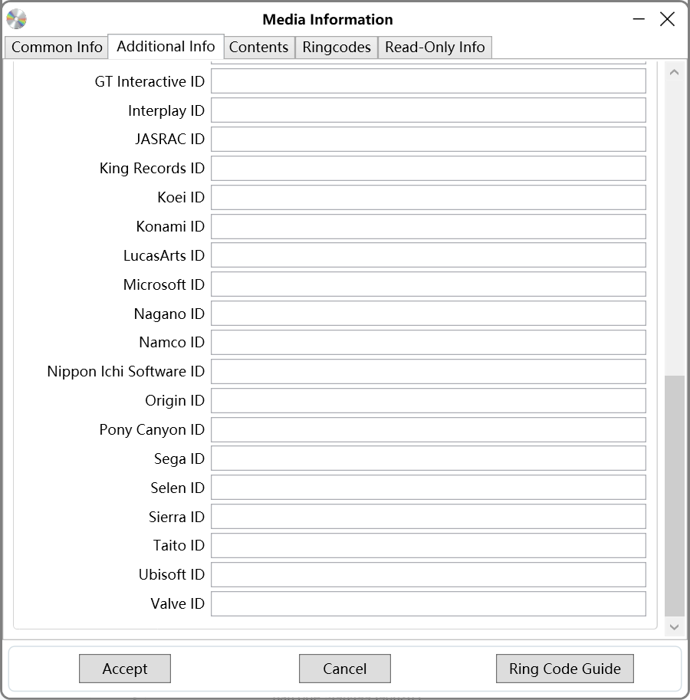Click into the JASRAC ID field
The width and height of the screenshot is (690, 700).
429,140
